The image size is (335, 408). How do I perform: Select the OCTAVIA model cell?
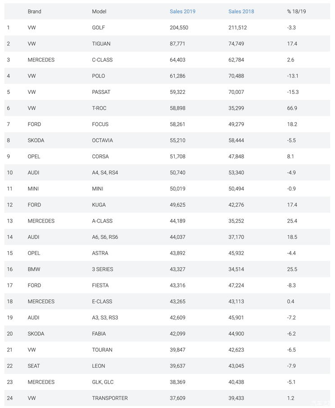pyautogui.click(x=102, y=140)
